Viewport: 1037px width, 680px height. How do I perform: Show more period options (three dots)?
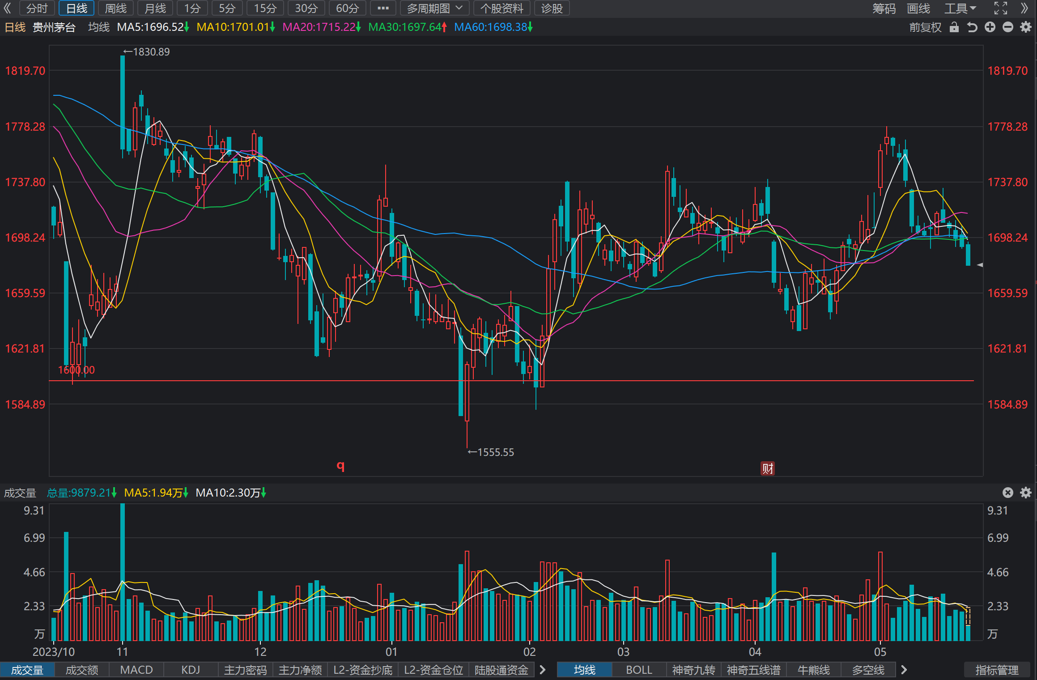pos(383,8)
